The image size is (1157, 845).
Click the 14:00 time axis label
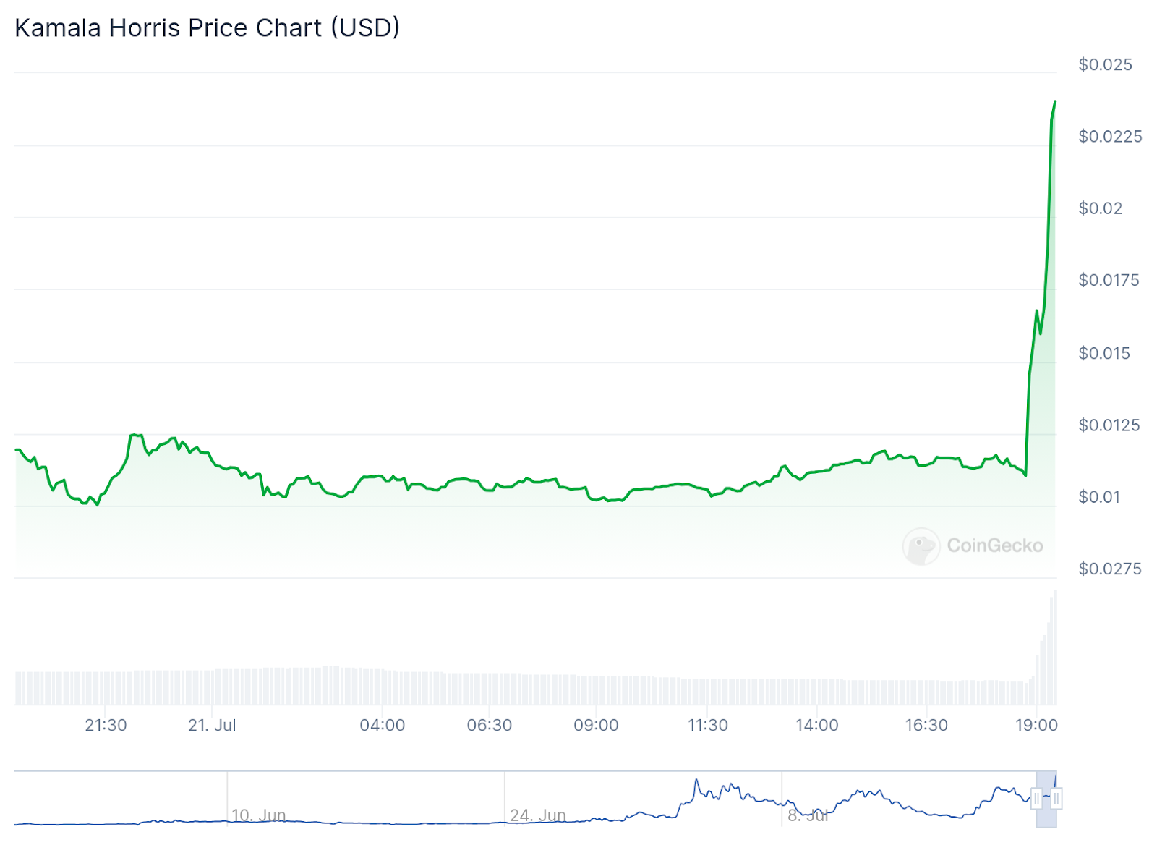pos(817,725)
